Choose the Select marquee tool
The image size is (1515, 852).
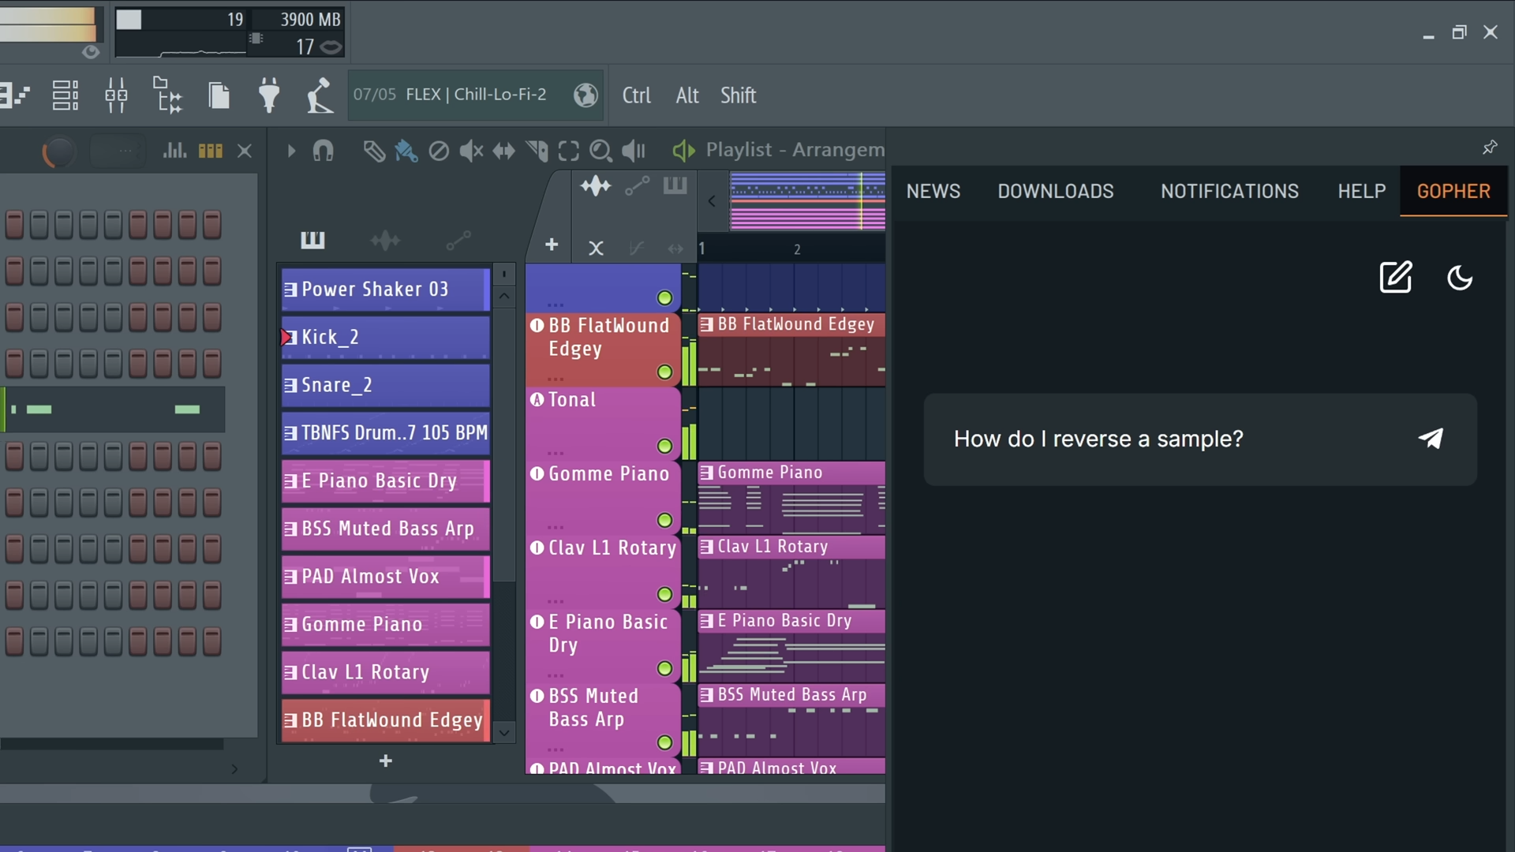point(568,151)
